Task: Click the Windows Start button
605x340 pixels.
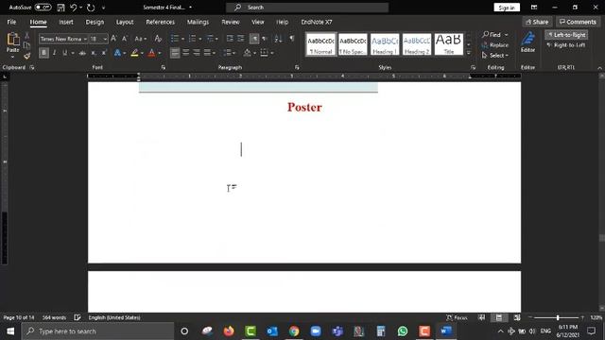Action: pyautogui.click(x=10, y=331)
